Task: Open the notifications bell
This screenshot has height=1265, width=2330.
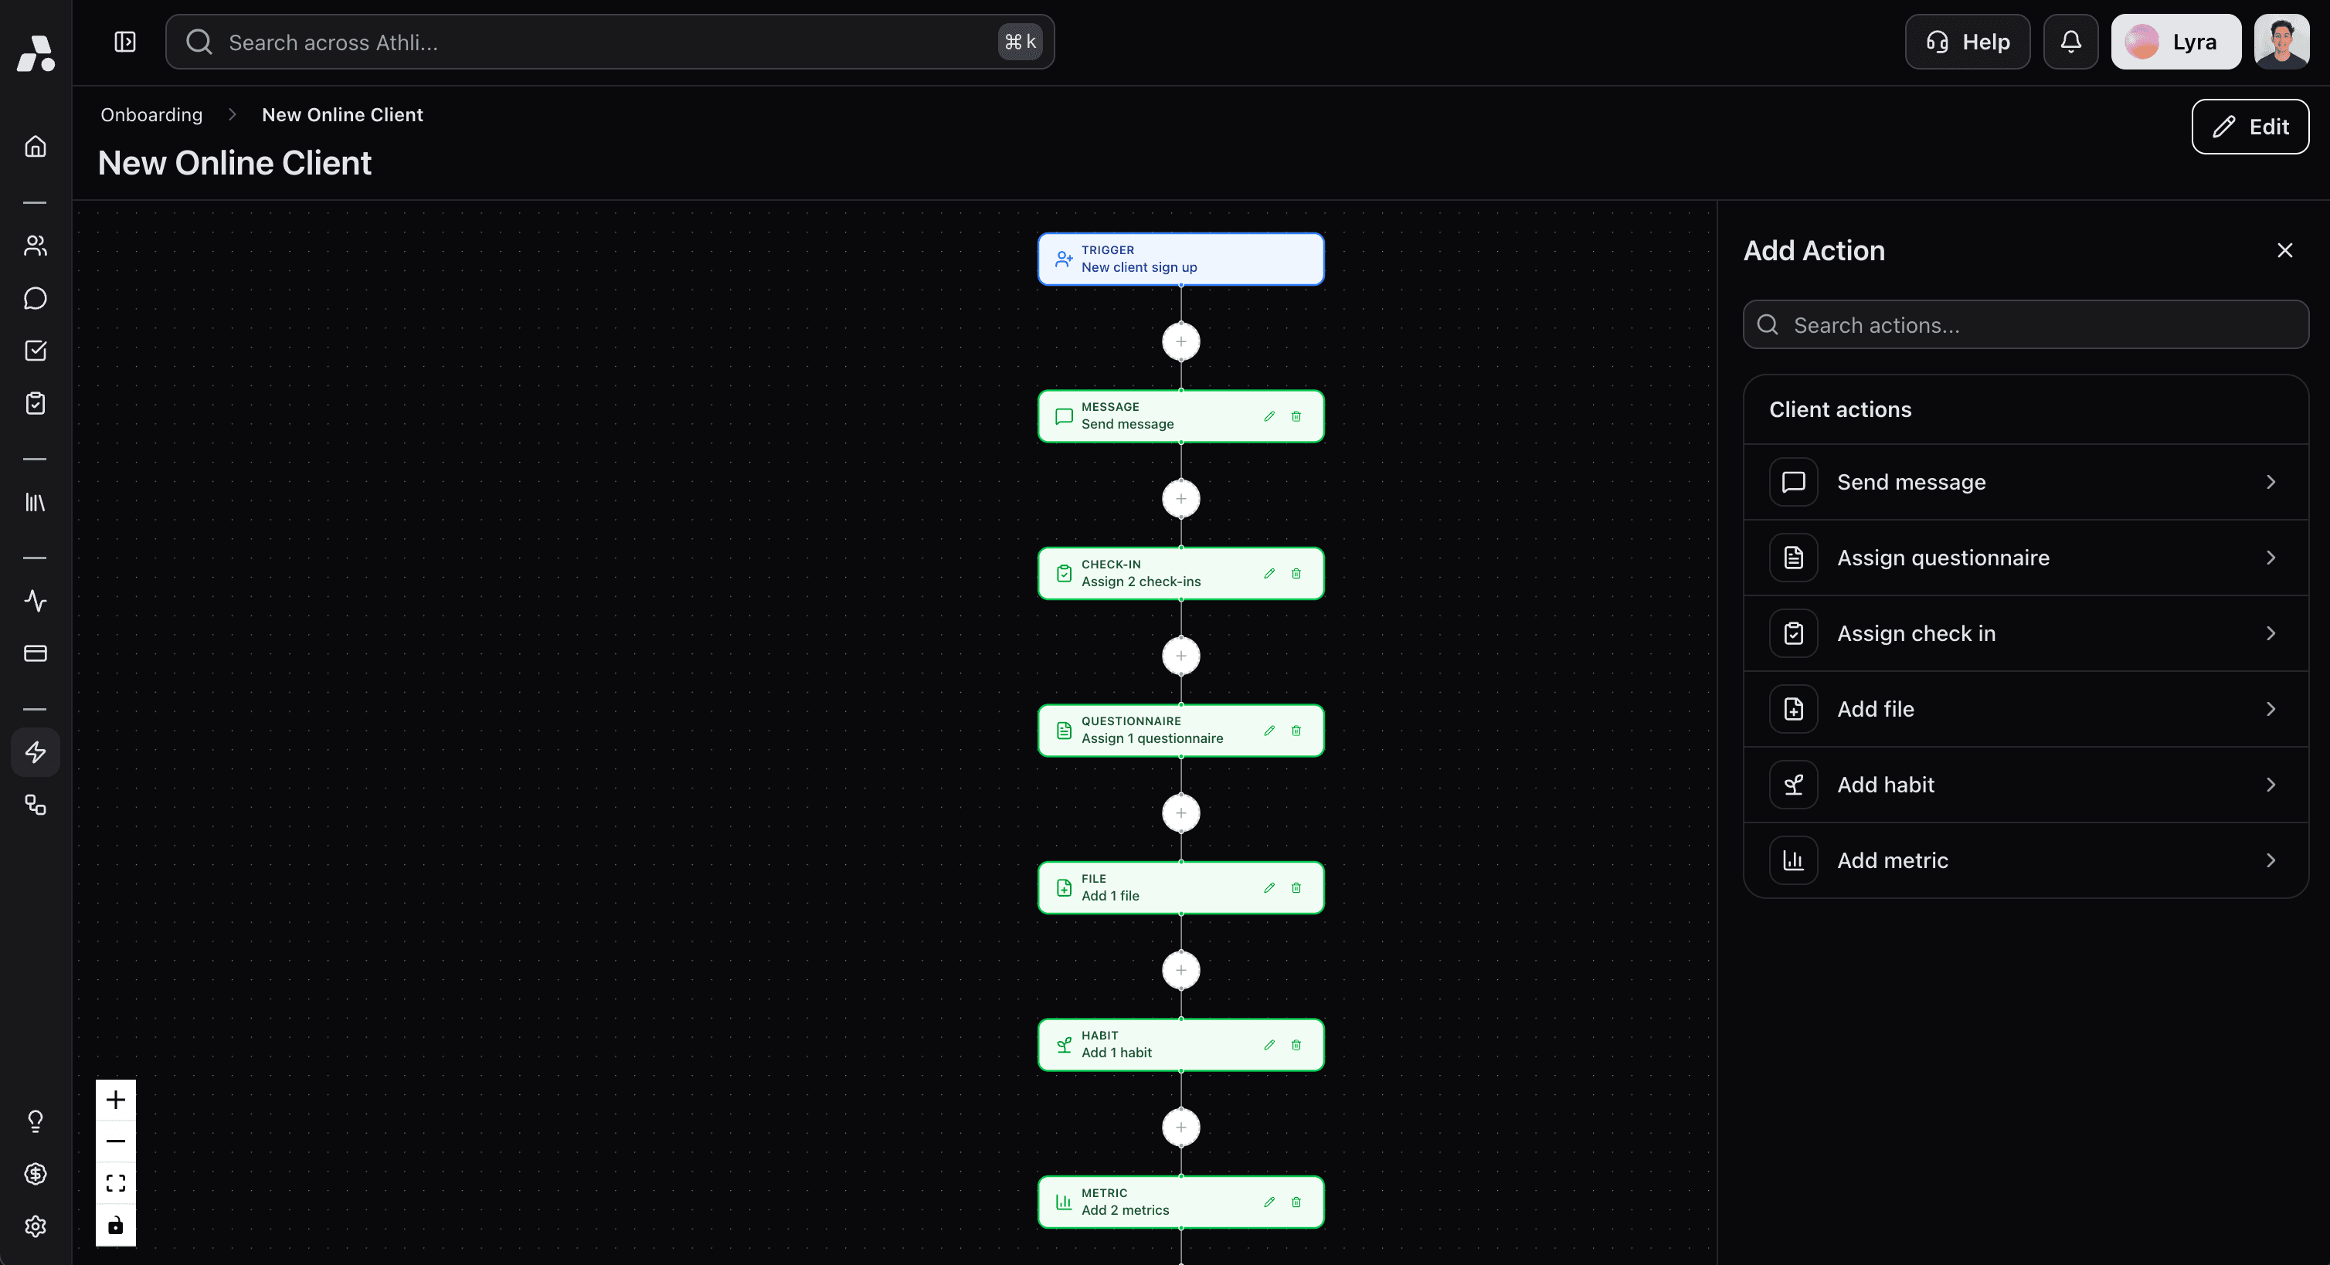Action: pos(2071,41)
